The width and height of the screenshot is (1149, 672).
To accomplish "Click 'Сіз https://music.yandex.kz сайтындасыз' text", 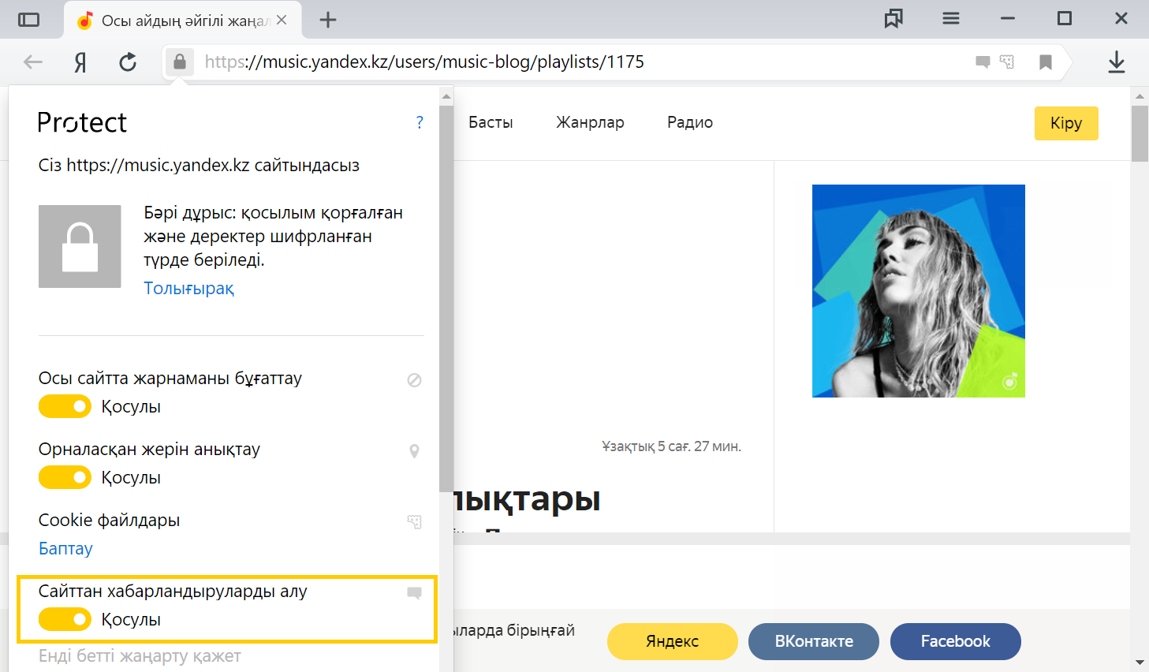I will click(x=199, y=166).
